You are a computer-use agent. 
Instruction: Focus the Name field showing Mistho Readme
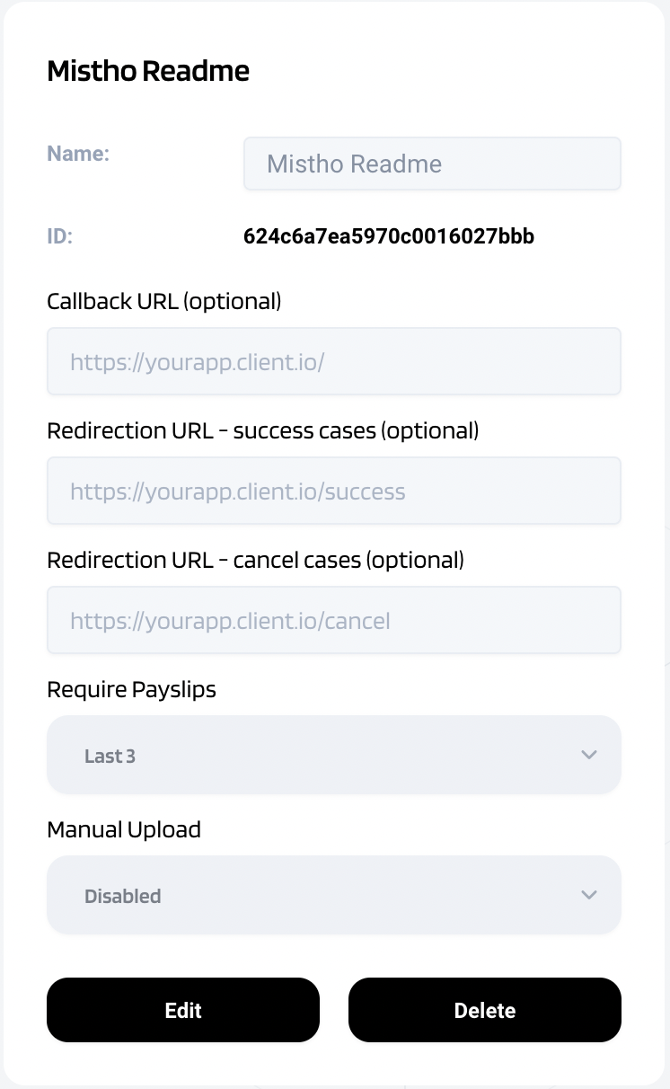point(432,164)
